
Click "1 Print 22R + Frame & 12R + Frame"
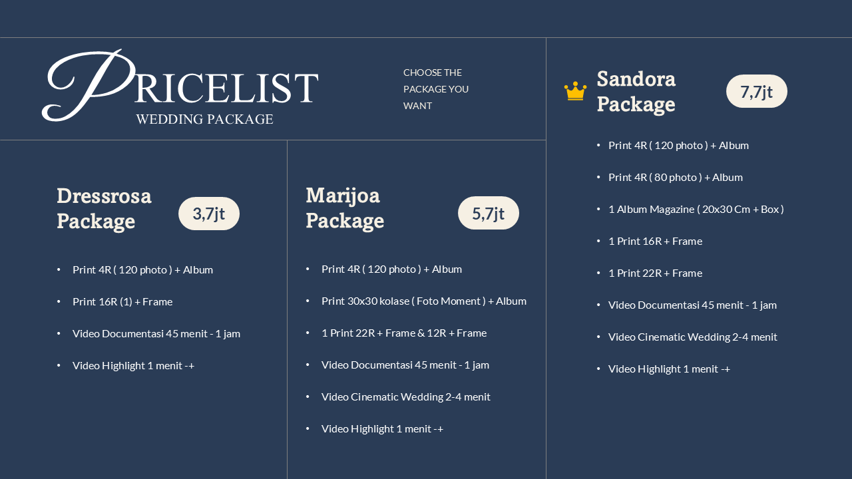(404, 333)
